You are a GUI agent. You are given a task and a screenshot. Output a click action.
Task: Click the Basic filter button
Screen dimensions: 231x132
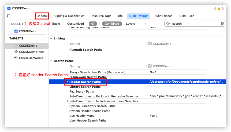pyautogui.click(x=56, y=24)
